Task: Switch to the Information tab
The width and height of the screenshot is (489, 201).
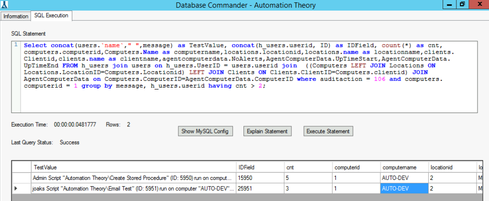Action: [16, 16]
